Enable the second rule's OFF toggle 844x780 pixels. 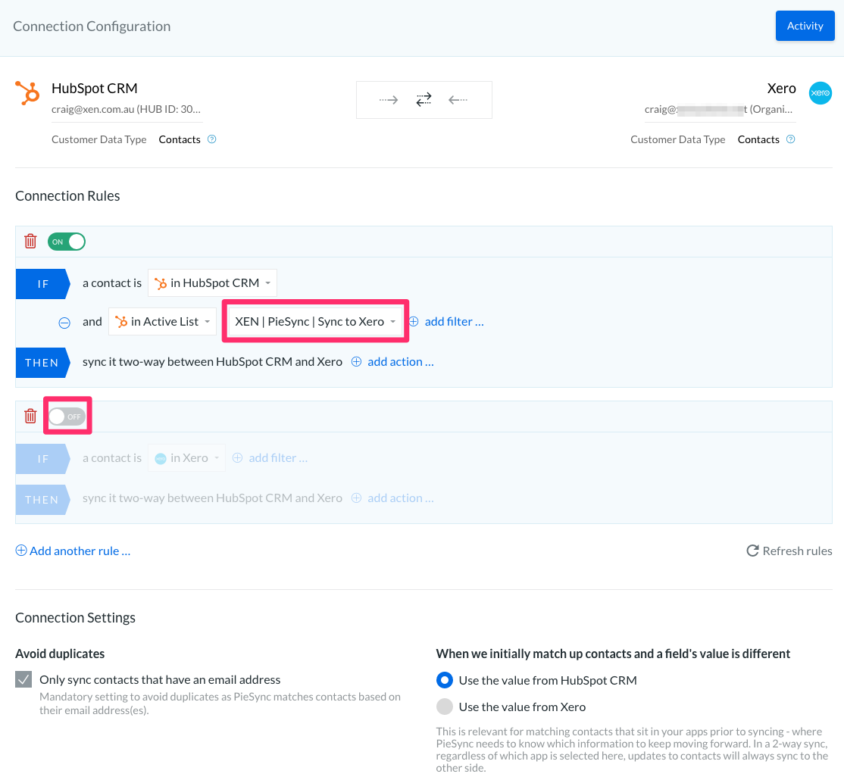click(67, 417)
